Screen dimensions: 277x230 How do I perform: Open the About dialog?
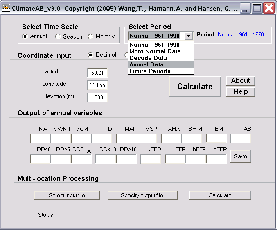[x=241, y=81]
